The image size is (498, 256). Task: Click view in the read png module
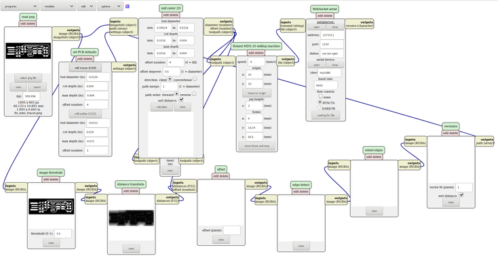(x=18, y=87)
